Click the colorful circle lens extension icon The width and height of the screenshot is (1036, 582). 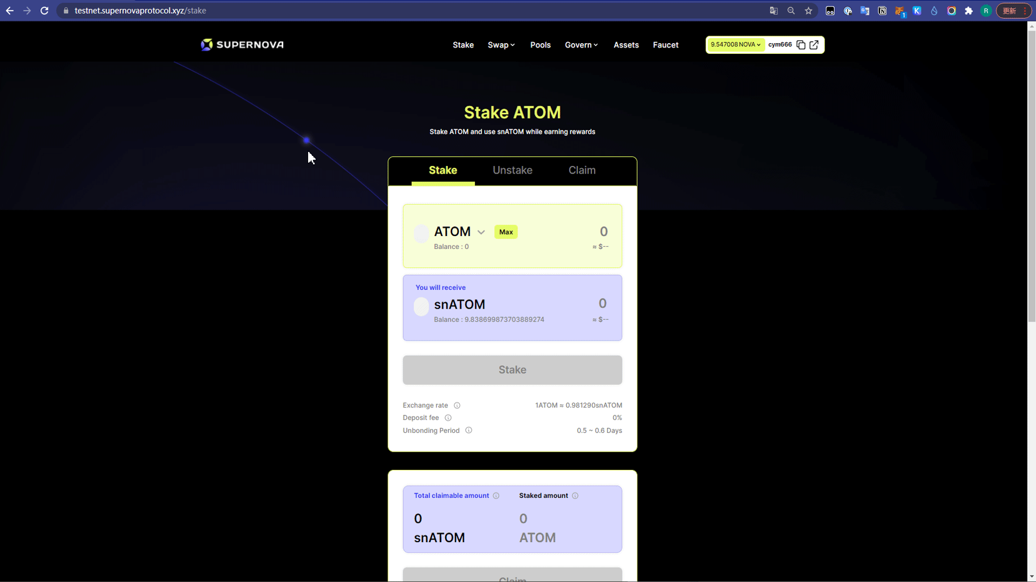click(x=951, y=11)
